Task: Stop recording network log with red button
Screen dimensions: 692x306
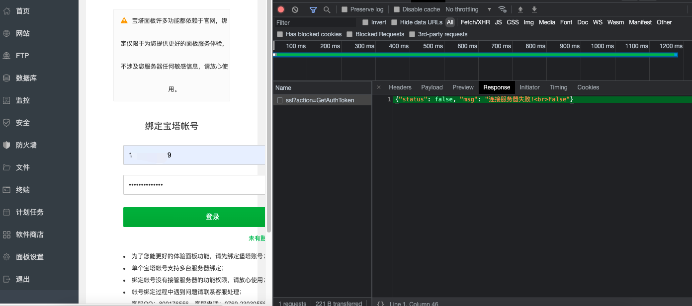Action: [x=281, y=9]
